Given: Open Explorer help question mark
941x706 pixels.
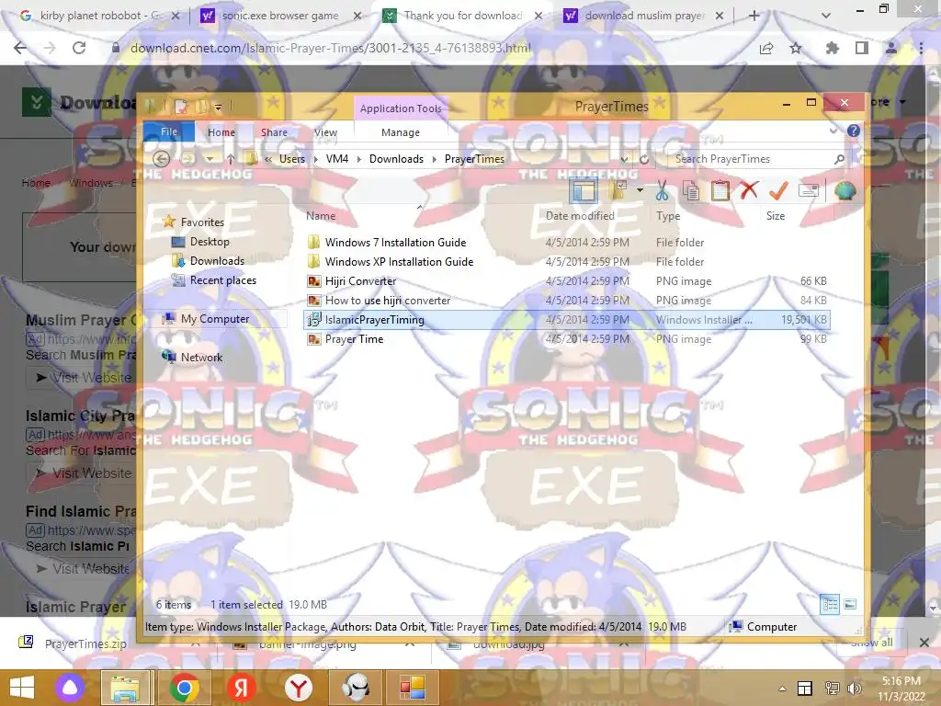Looking at the screenshot, I should tap(854, 131).
